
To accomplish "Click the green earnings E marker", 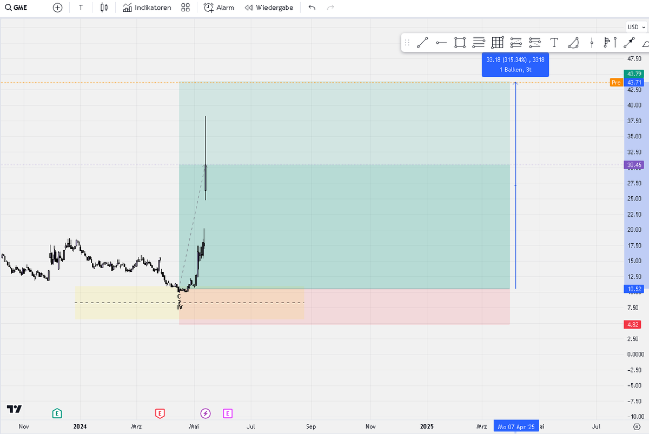I will click(x=57, y=413).
